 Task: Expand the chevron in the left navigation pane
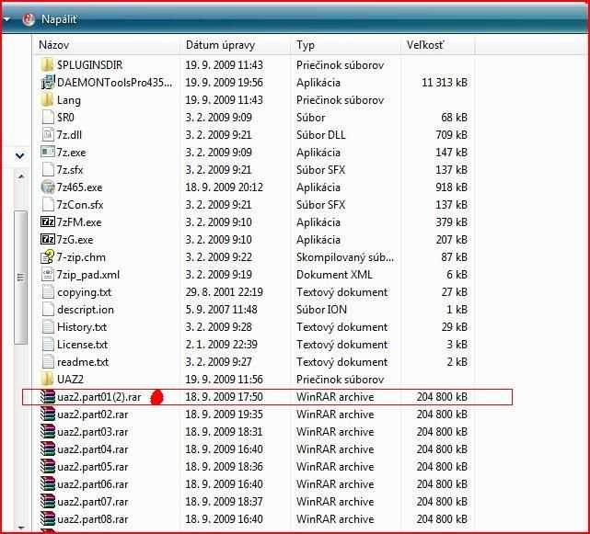(20, 155)
